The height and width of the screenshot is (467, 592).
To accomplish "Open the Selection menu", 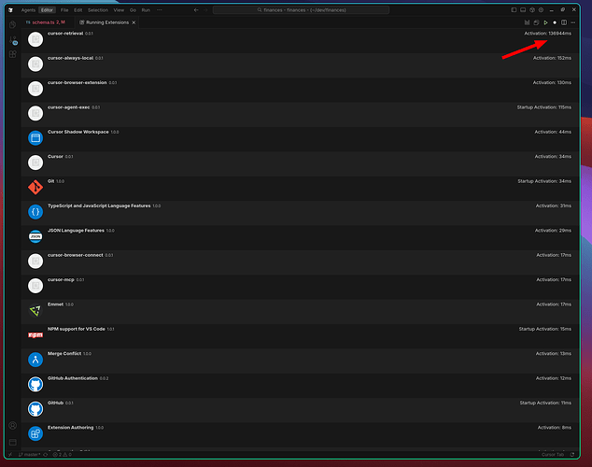I will pos(98,10).
